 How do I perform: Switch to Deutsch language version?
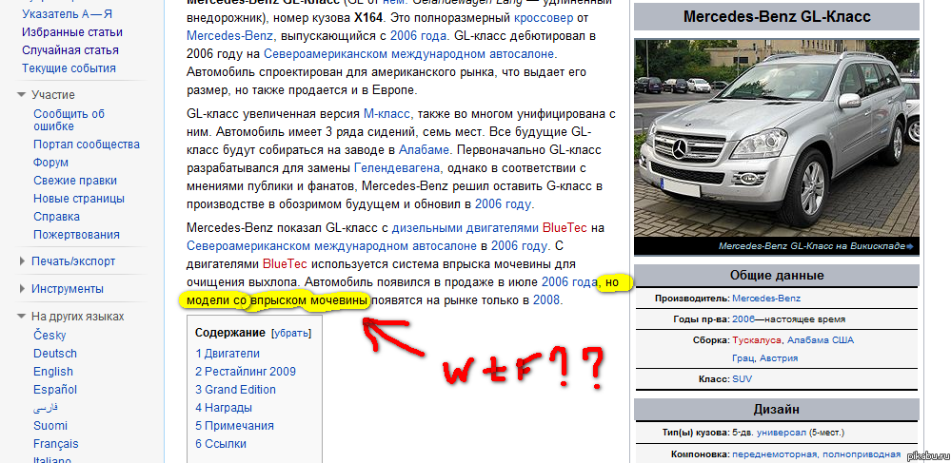pos(55,354)
